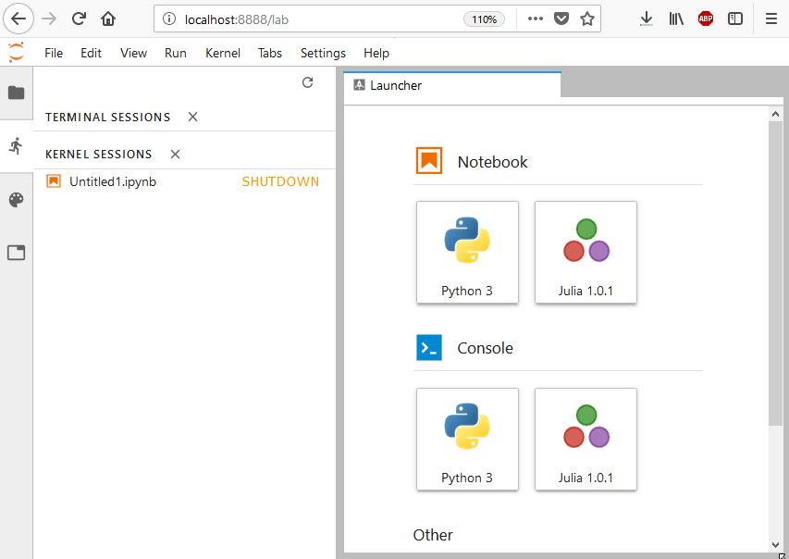Toggle the browser sidebar view icon
The width and height of the screenshot is (789, 559).
[735, 19]
